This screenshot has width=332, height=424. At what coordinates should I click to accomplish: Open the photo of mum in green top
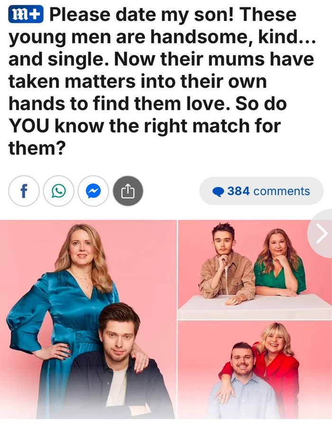pos(255,270)
